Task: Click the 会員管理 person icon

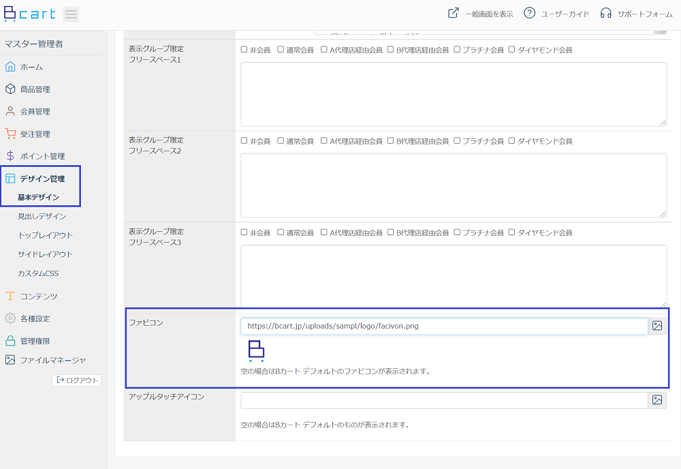Action: [10, 111]
